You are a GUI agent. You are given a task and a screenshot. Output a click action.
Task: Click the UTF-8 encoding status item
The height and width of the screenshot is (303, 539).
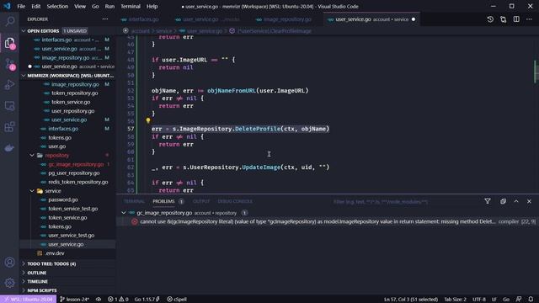479,300
